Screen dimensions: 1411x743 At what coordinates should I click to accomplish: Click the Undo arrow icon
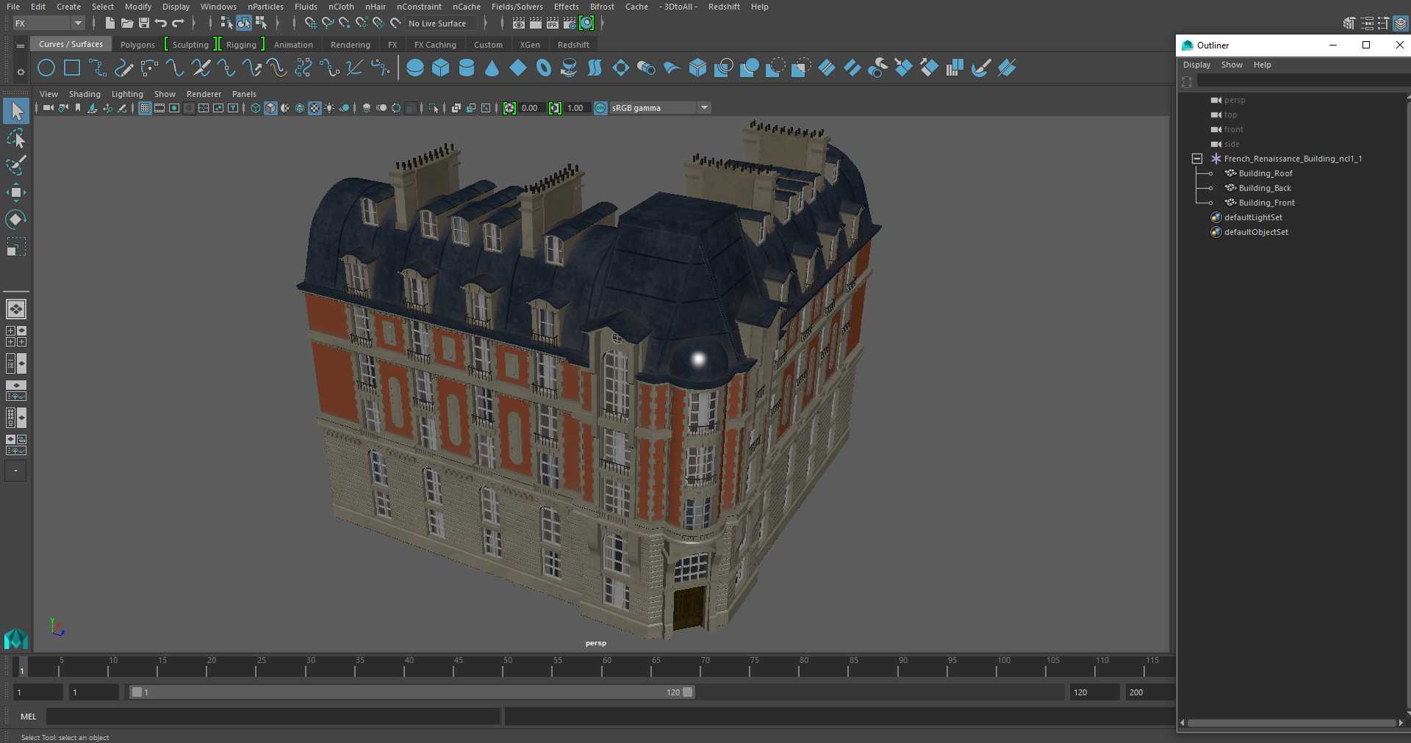pos(161,23)
